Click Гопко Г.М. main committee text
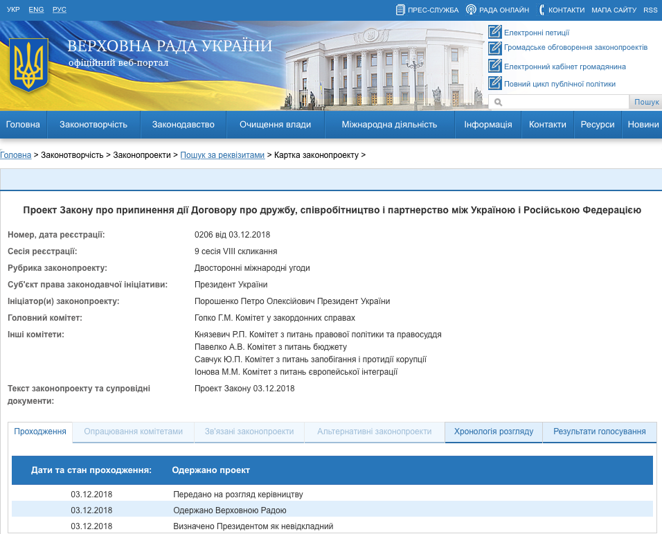Viewport: 662px width, 534px height. click(x=275, y=318)
